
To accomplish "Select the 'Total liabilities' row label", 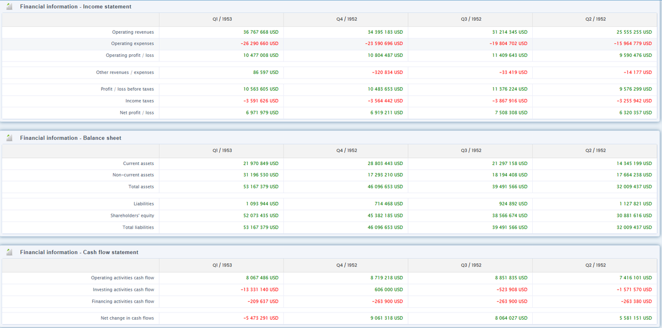I will 138,228.
